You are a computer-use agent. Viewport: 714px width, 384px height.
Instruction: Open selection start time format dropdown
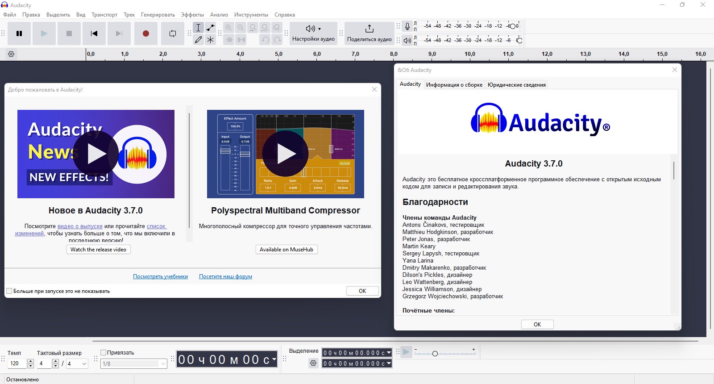[x=389, y=353]
